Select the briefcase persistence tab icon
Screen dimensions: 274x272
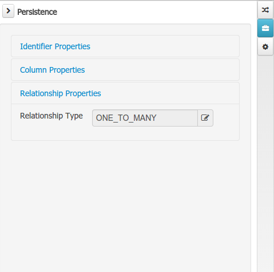(x=265, y=28)
